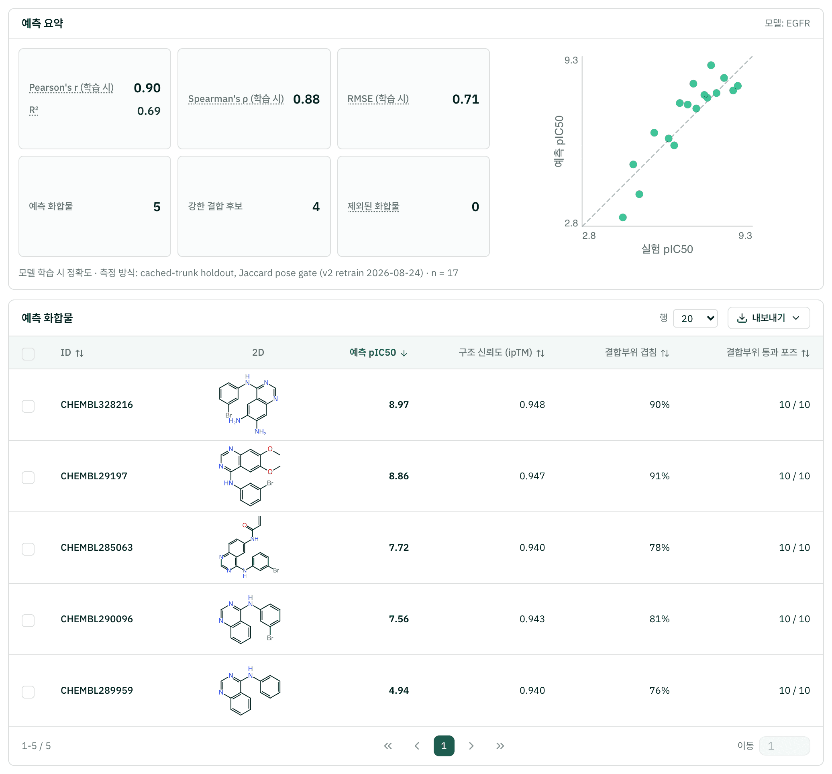Click the CHEMBL328216 ID cell
Viewport: 832px width, 774px height.
pos(97,405)
